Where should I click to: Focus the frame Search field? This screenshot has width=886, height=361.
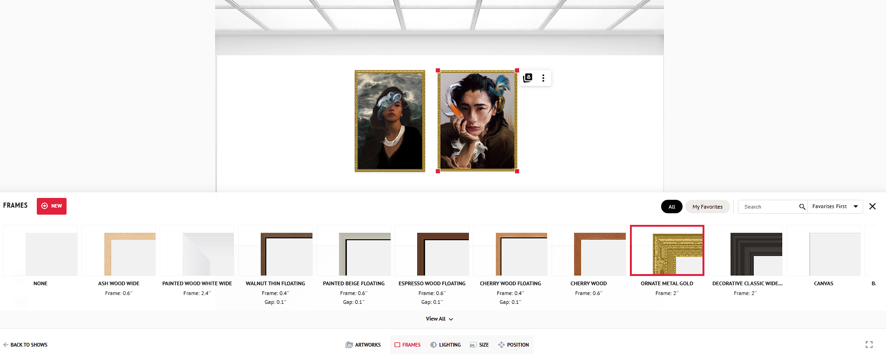click(x=769, y=207)
